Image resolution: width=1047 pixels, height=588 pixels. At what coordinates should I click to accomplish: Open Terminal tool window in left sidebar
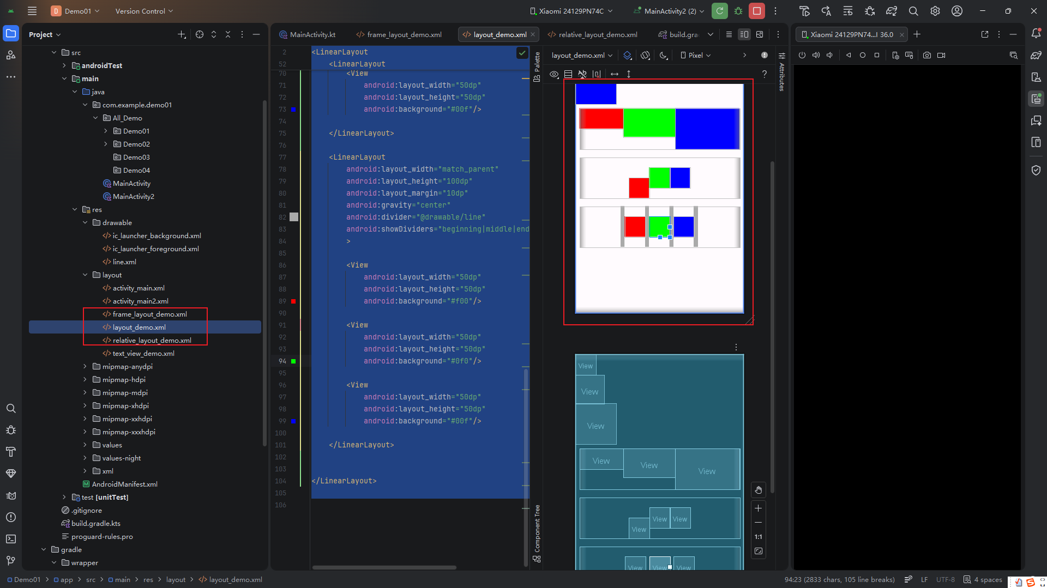click(x=11, y=539)
